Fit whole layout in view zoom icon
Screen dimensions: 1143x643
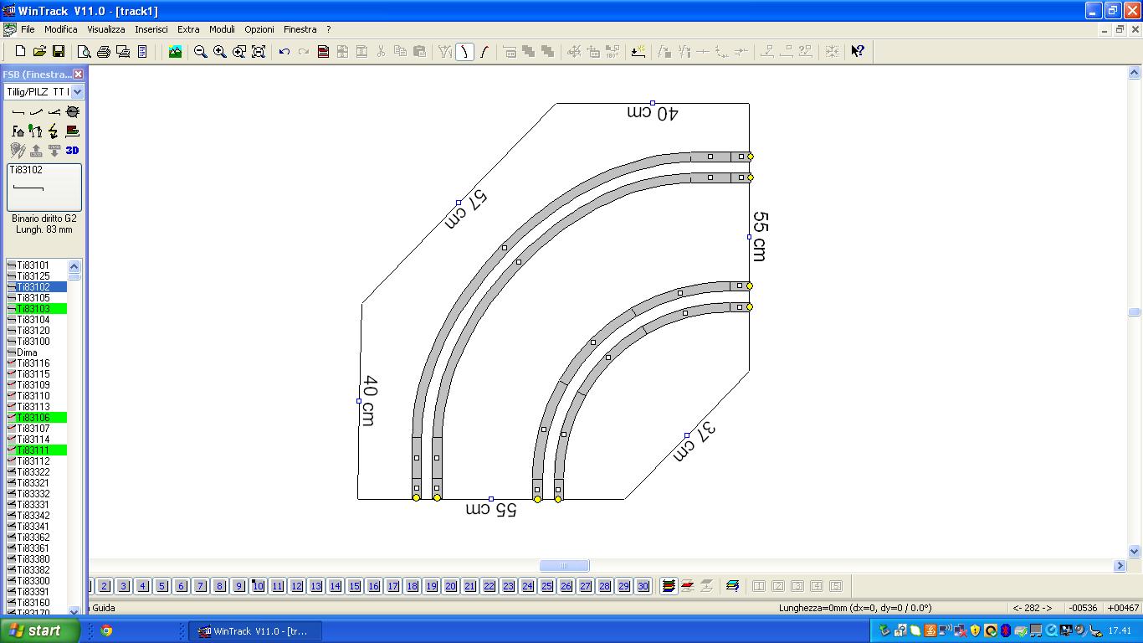click(x=259, y=52)
